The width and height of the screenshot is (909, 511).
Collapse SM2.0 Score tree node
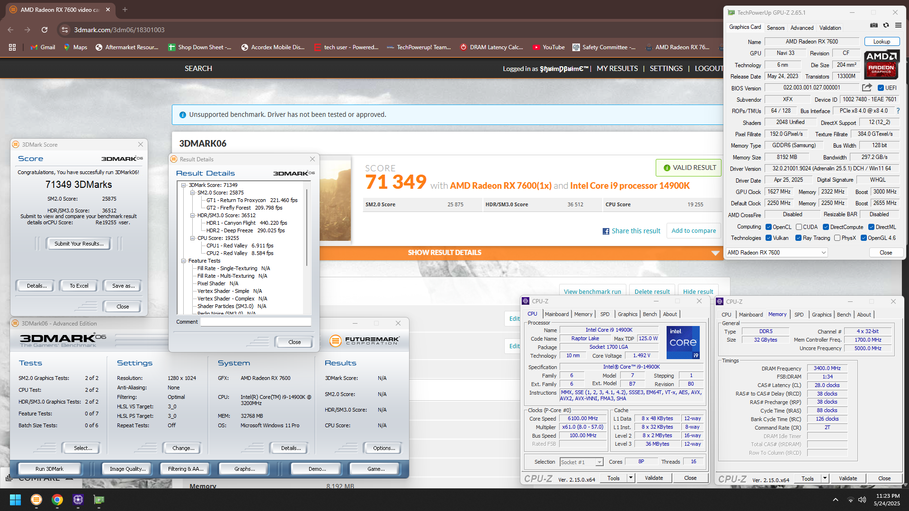click(192, 193)
